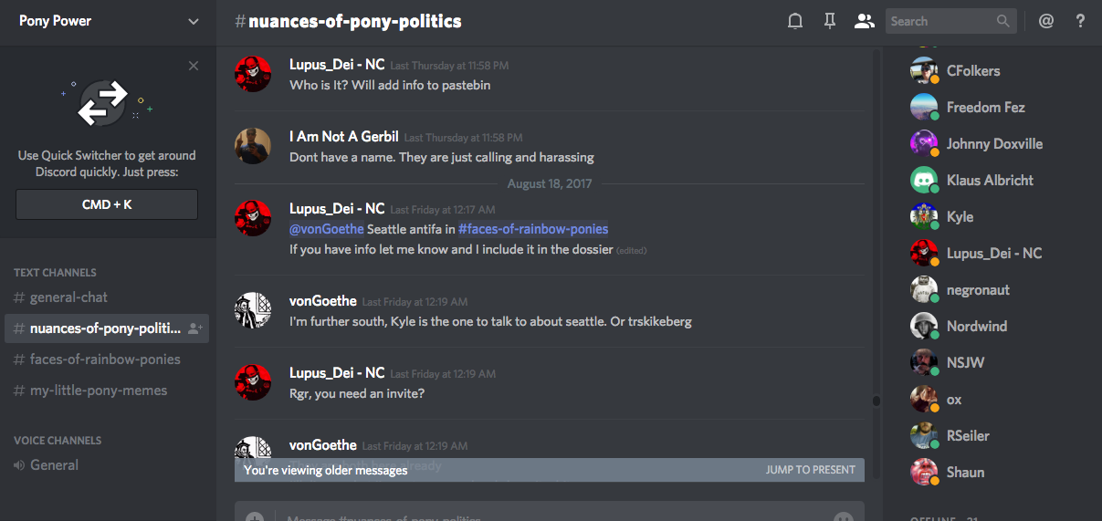The image size is (1102, 521).
Task: Click Jump to Present
Action: click(810, 470)
